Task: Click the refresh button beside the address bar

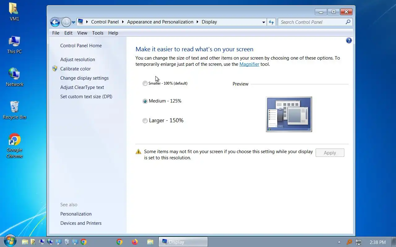Action: click(271, 22)
